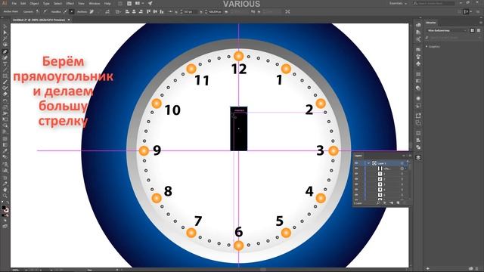Open the Pathfinder panel icon in dock

pyautogui.click(x=418, y=147)
